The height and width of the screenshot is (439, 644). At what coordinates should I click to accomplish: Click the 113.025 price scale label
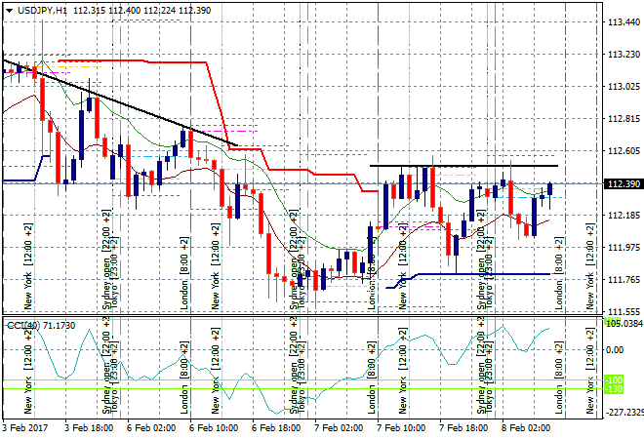click(x=624, y=87)
